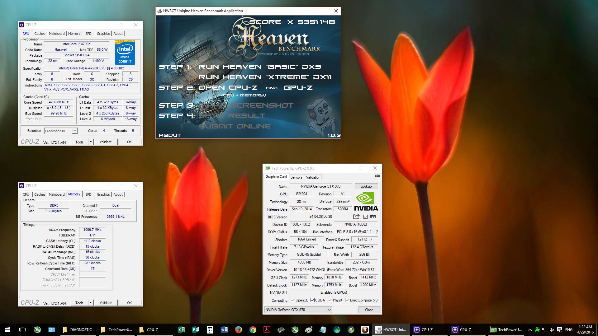Click the BIOS Version field 84.04.36.00.30
Viewport: 598px width, 336px height.
click(x=320, y=217)
